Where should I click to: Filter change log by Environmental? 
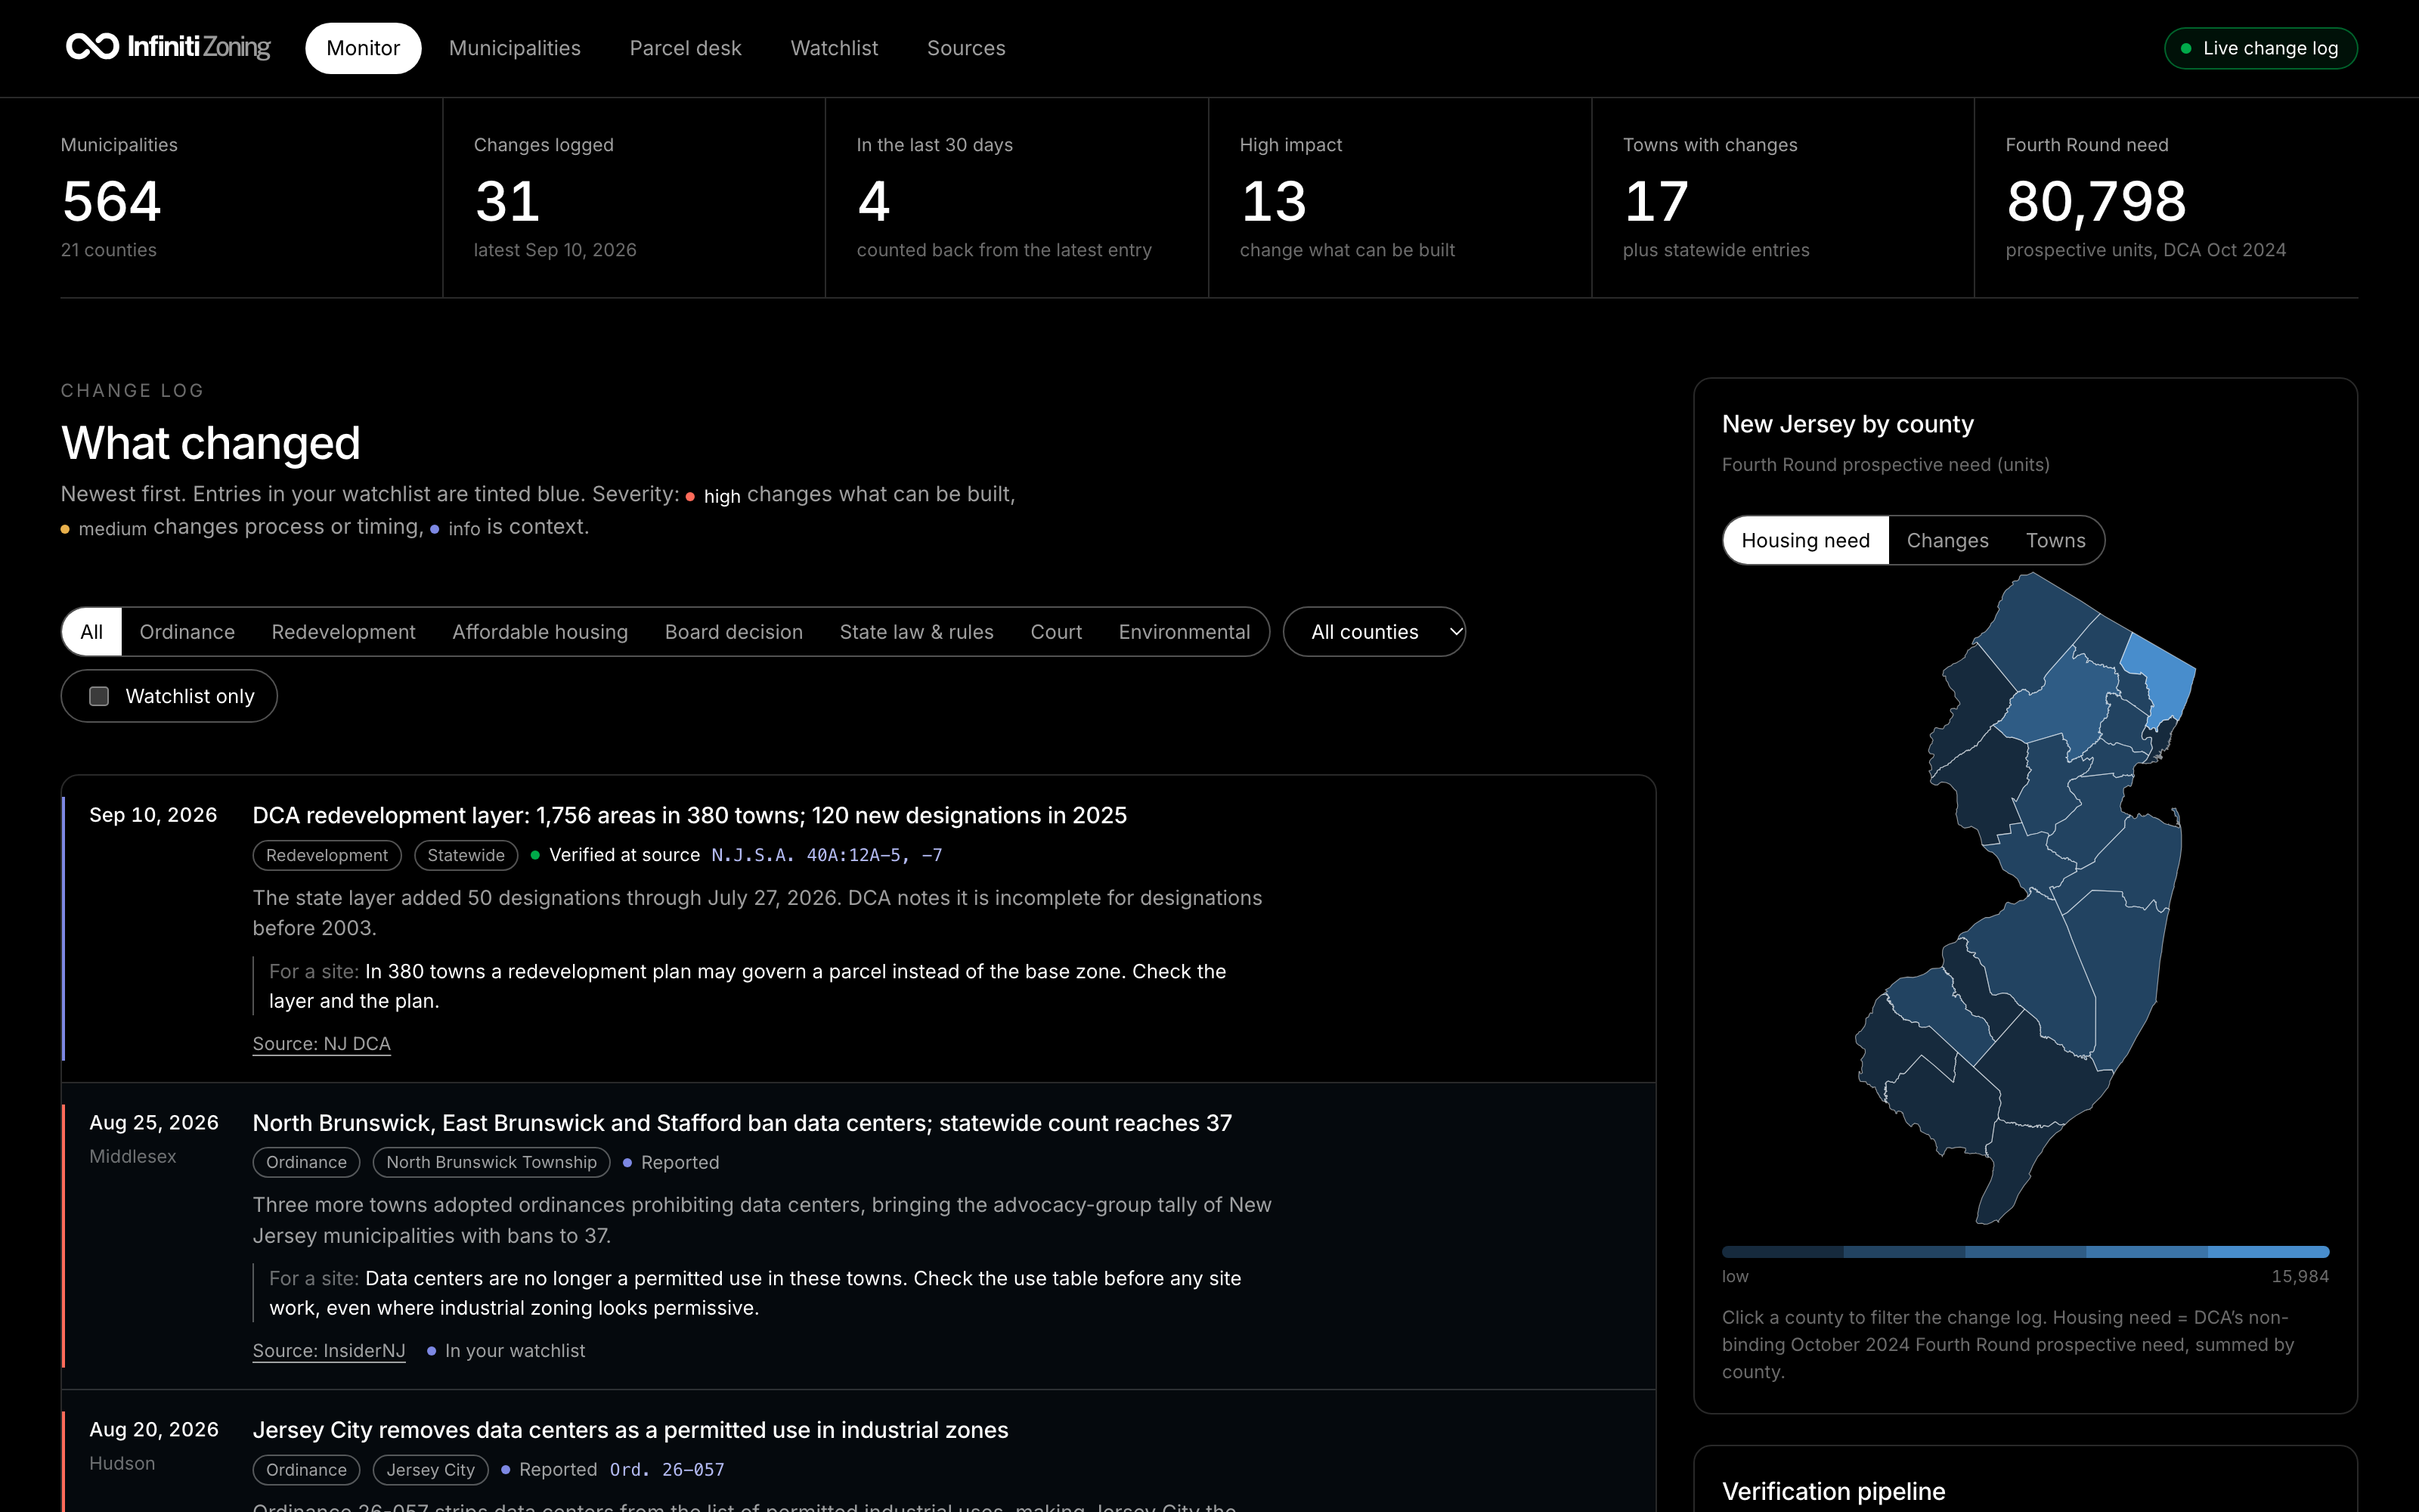[x=1184, y=632]
